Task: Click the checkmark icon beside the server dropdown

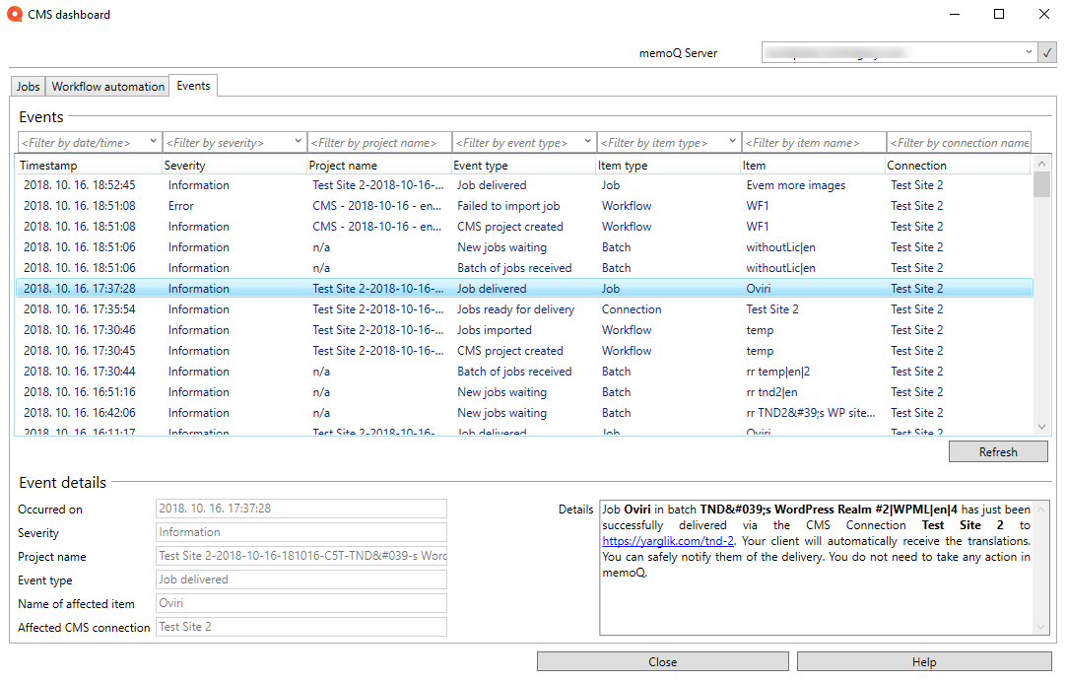Action: point(1047,52)
